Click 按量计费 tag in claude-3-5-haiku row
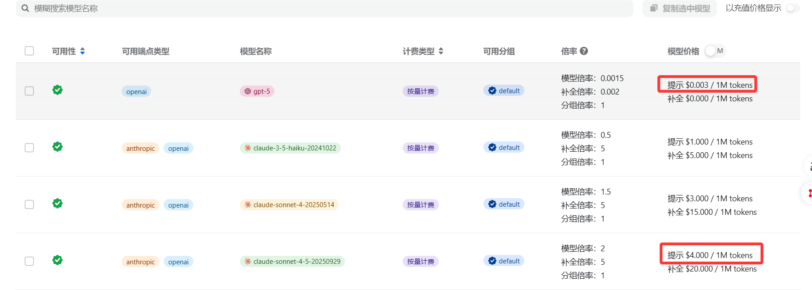Screen dimensions: 812x290 click(x=421, y=148)
